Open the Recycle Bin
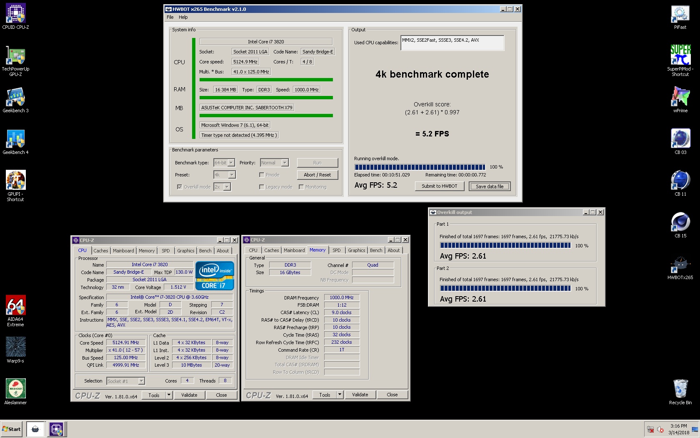 (680, 392)
